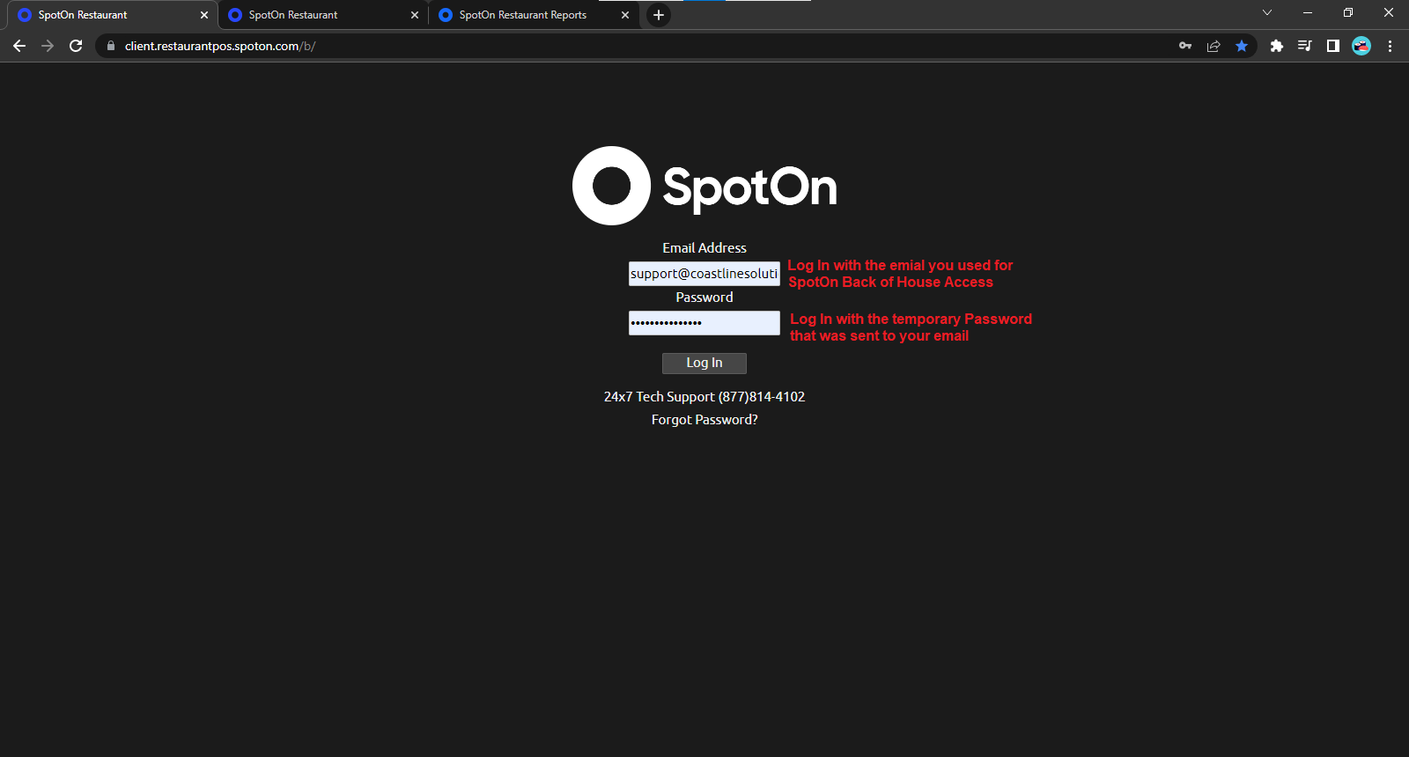Screen dimensions: 1409x757
Task: Open the media control icon
Action: 1304,46
